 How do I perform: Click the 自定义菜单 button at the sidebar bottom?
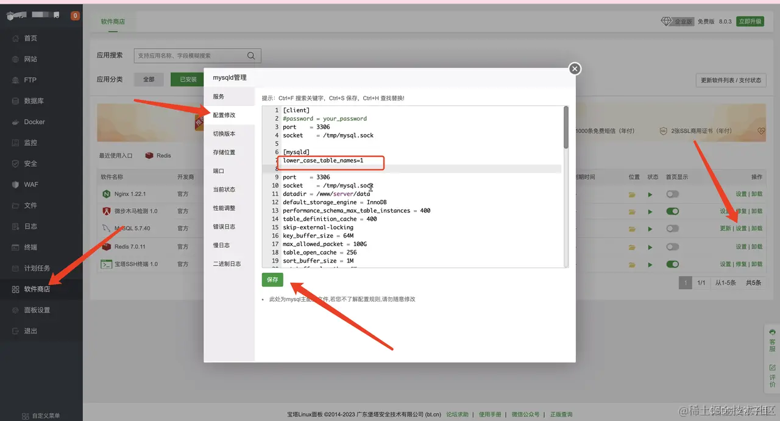(41, 416)
